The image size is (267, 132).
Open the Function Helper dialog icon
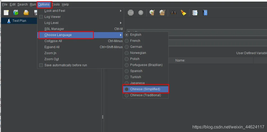195,13
